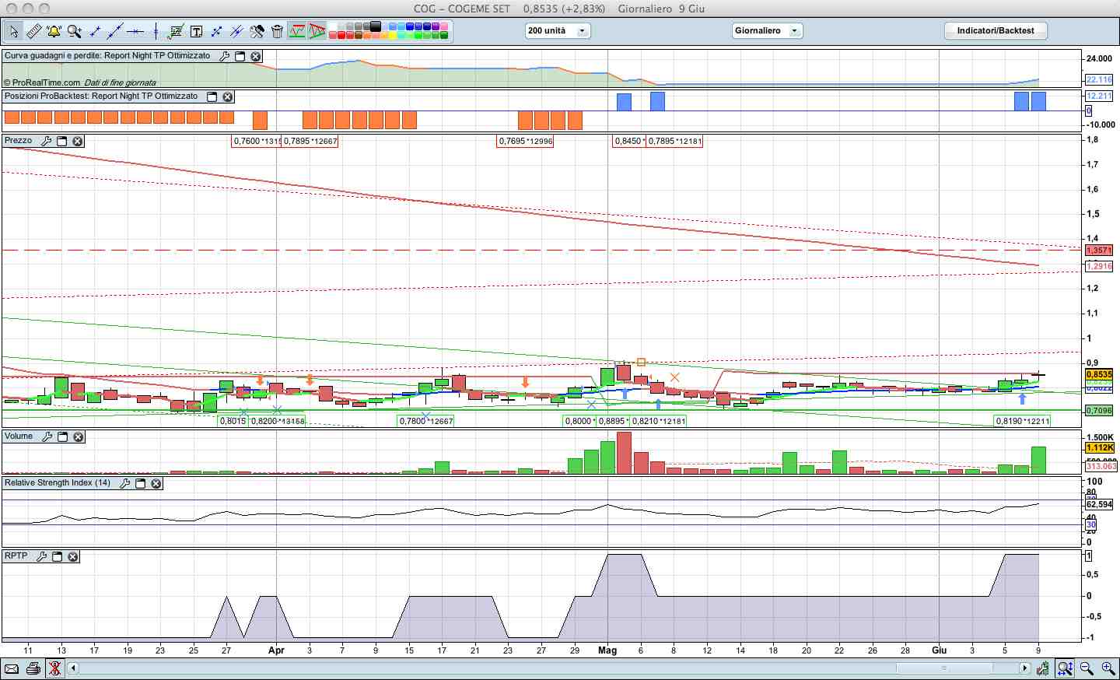Select the blue diagonal arrow tool
The width and height of the screenshot is (1120, 680).
[216, 31]
